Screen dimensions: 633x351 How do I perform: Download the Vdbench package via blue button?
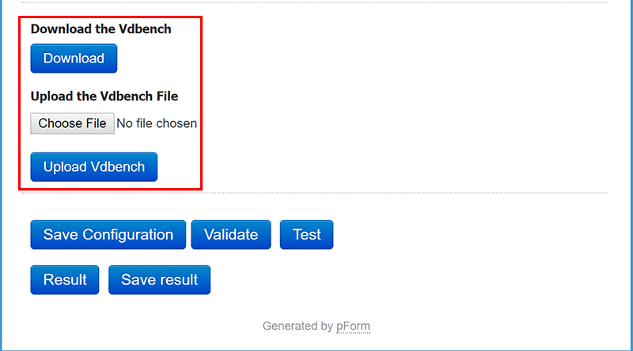[x=74, y=58]
